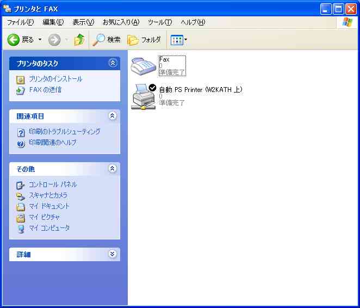360x308 pixels.
Task: Open the マイ ドキュメント link
Action: (x=49, y=206)
